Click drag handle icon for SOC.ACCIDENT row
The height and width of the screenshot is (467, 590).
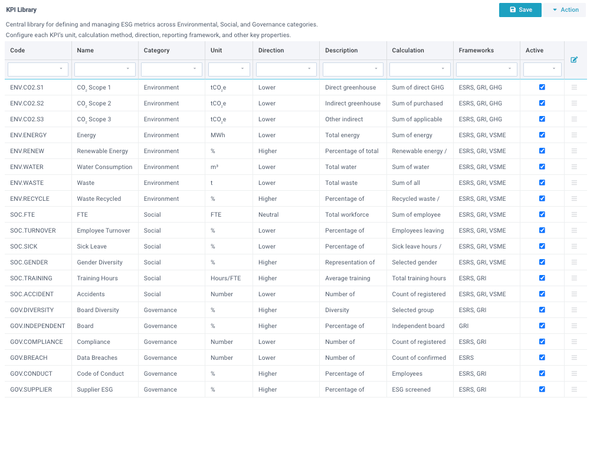pyautogui.click(x=574, y=294)
